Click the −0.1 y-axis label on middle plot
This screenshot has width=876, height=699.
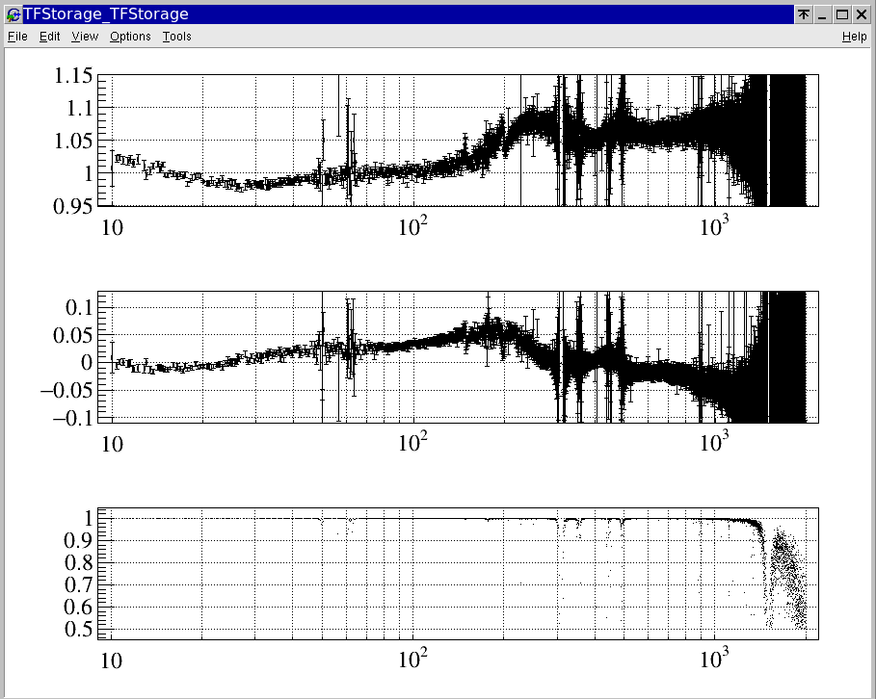(x=66, y=417)
